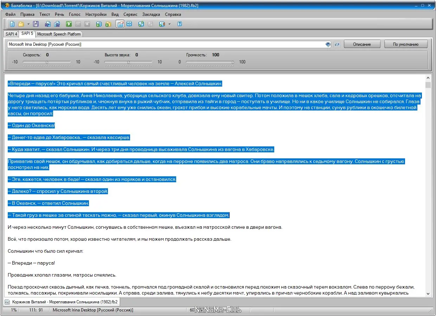Click the scroll down arrow of the text area
Viewport: 436px width, 316px height.
click(428, 293)
